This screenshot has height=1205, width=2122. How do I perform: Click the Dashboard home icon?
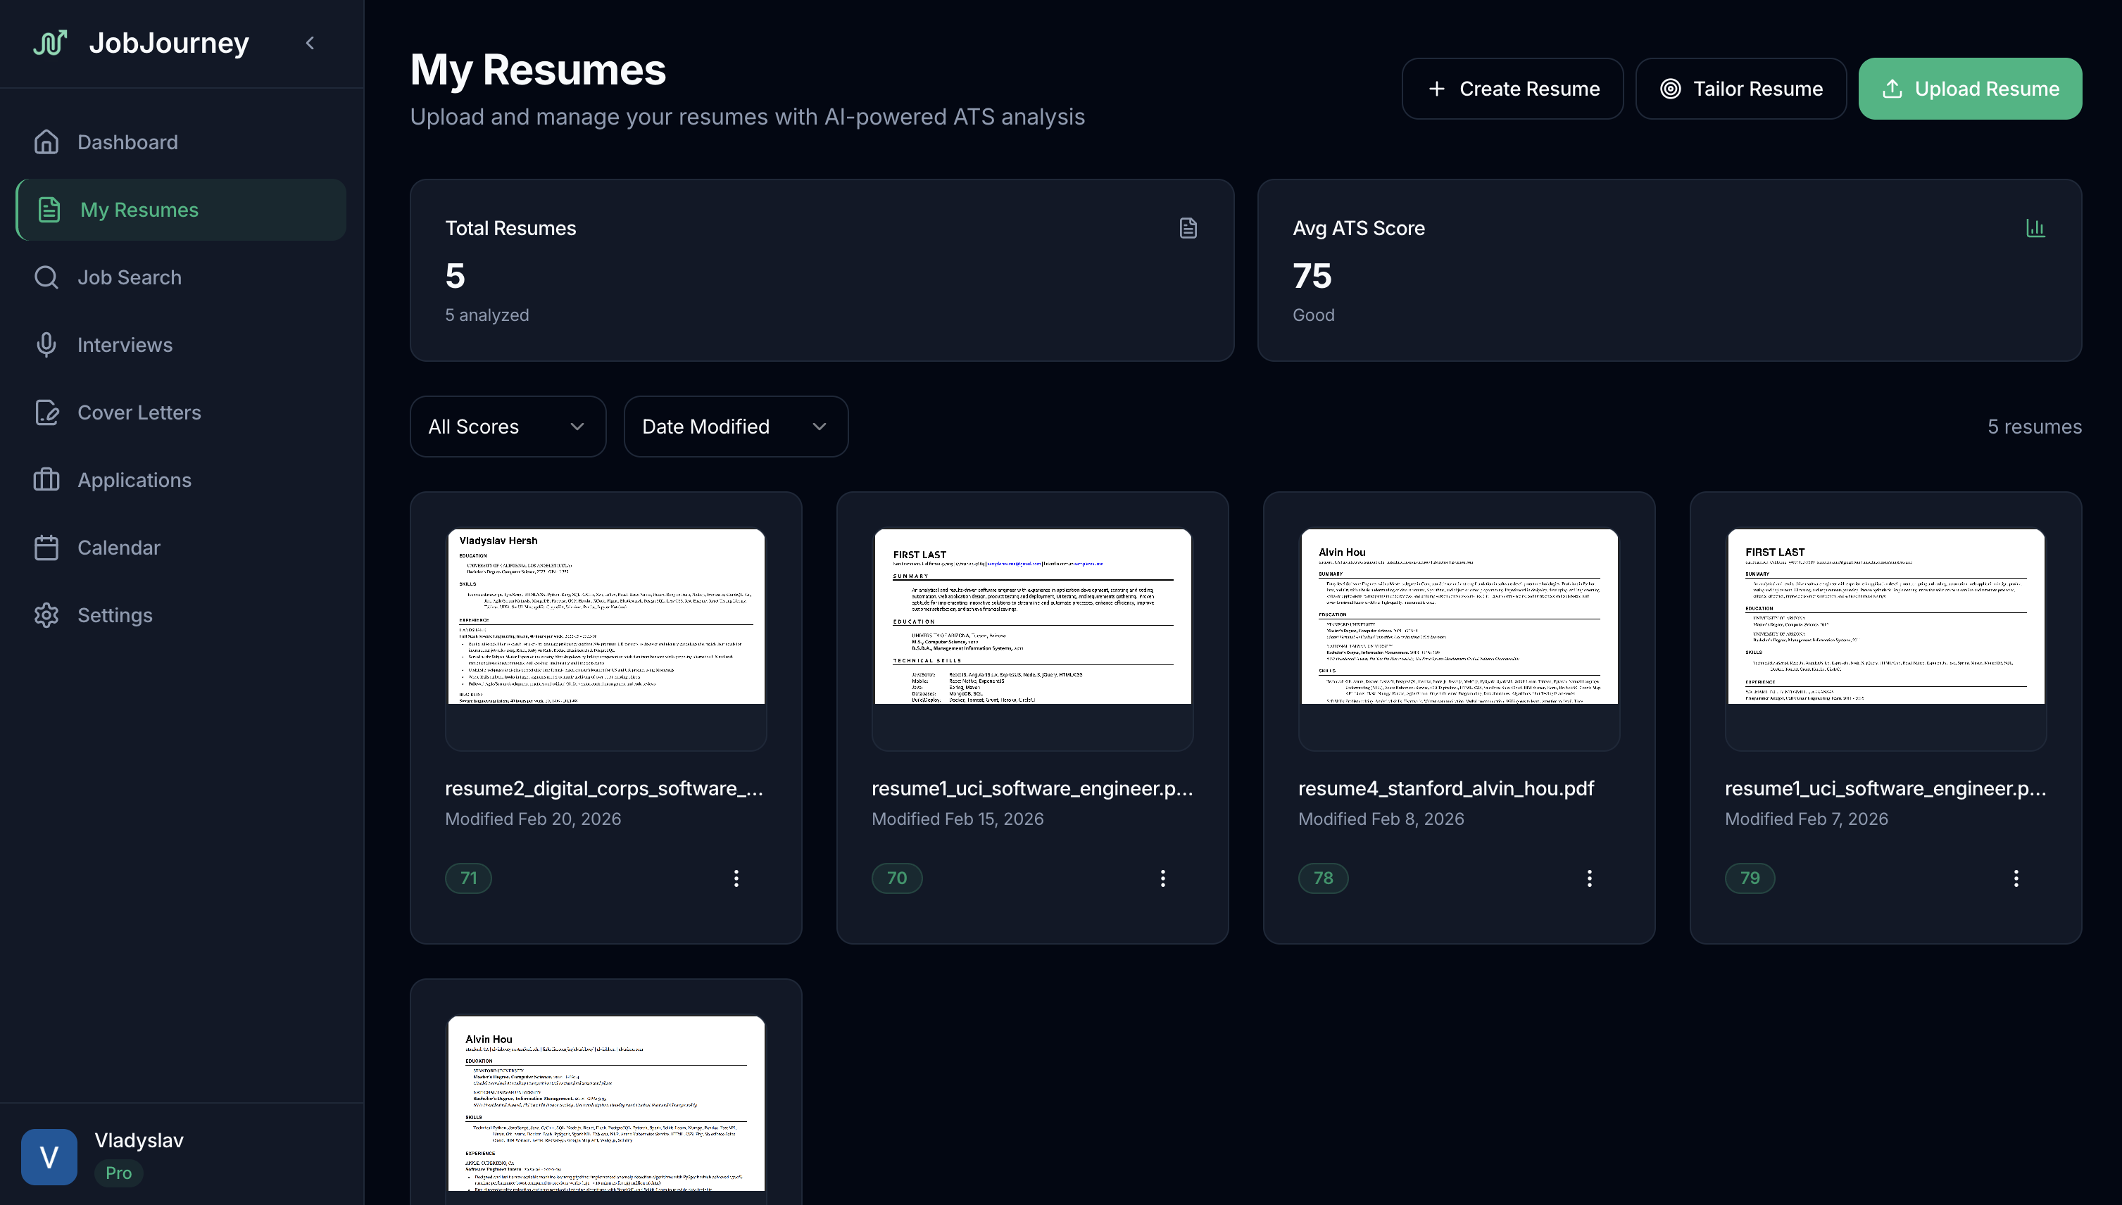[46, 142]
